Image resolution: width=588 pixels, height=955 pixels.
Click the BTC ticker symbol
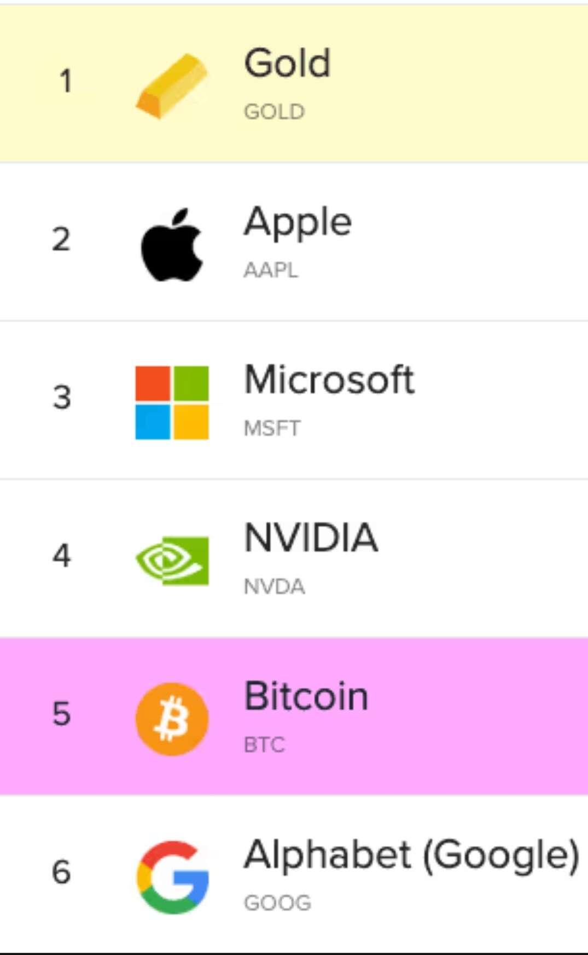[x=264, y=745]
